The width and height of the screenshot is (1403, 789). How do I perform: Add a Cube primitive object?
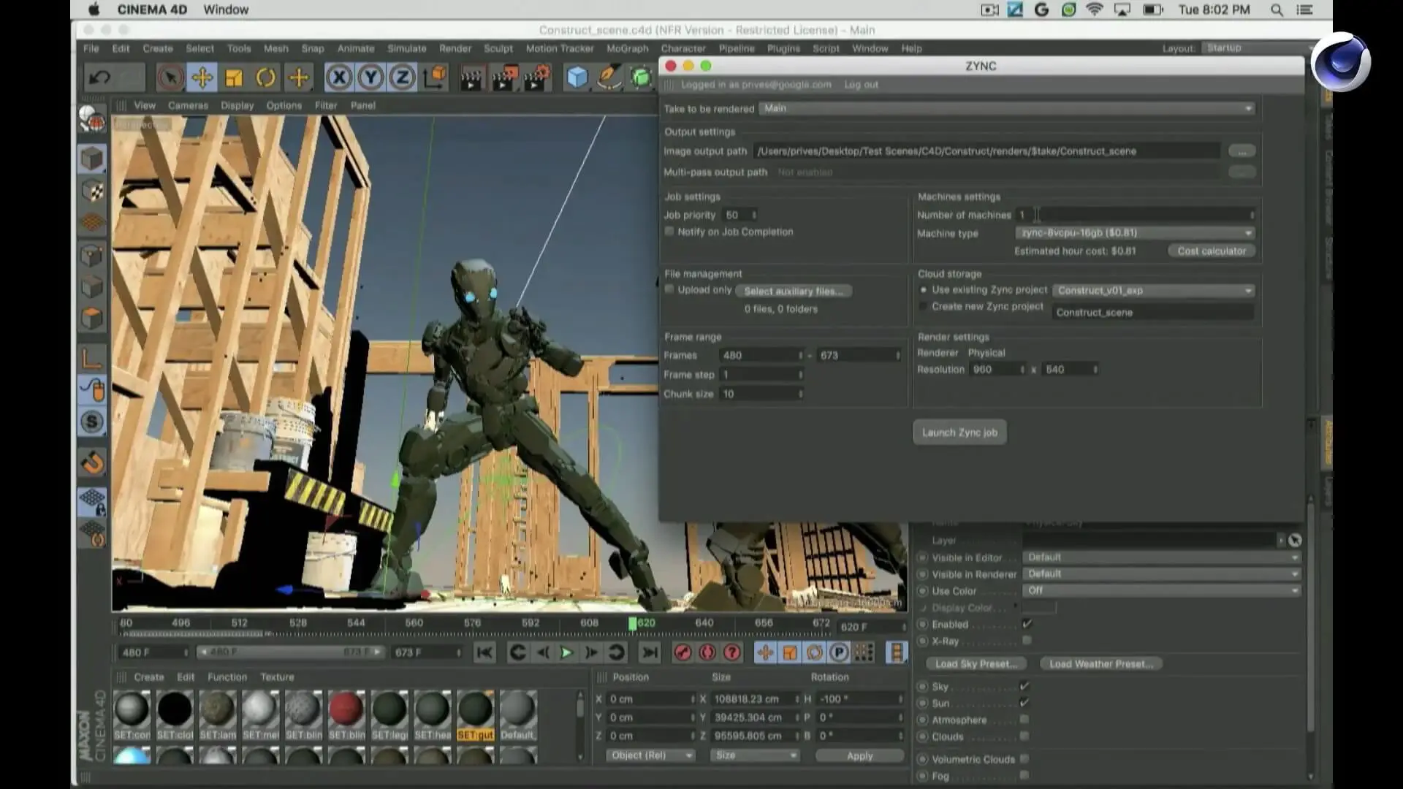(577, 77)
